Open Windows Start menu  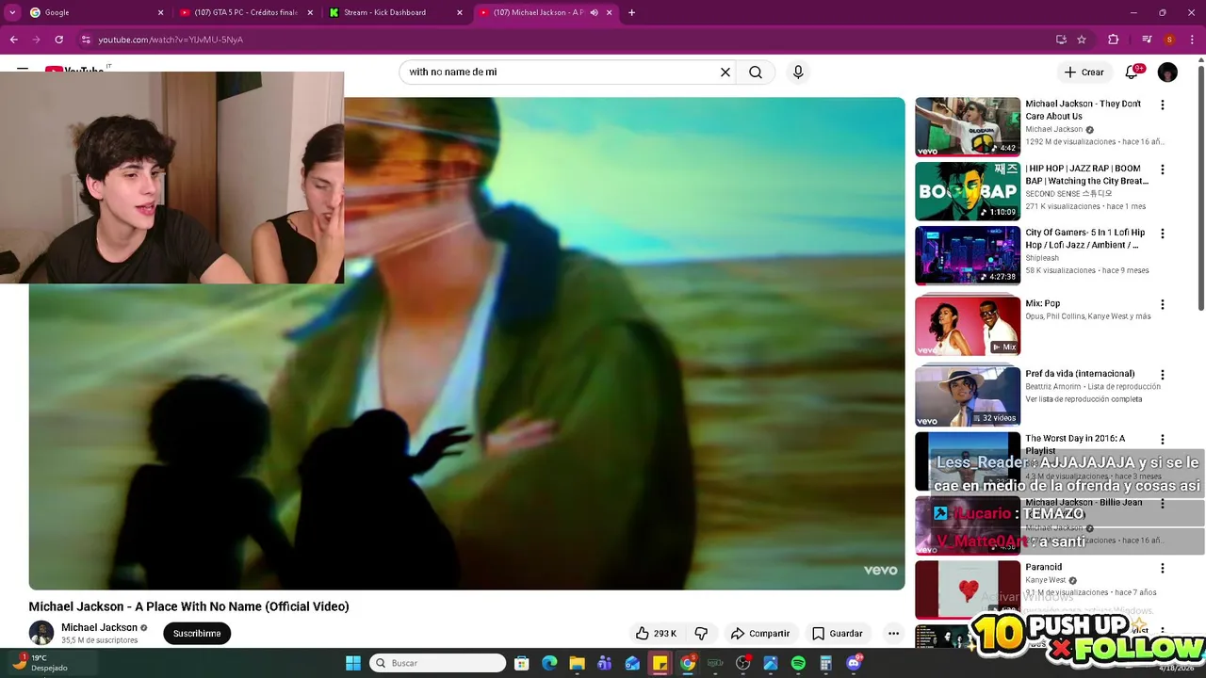[x=353, y=663]
